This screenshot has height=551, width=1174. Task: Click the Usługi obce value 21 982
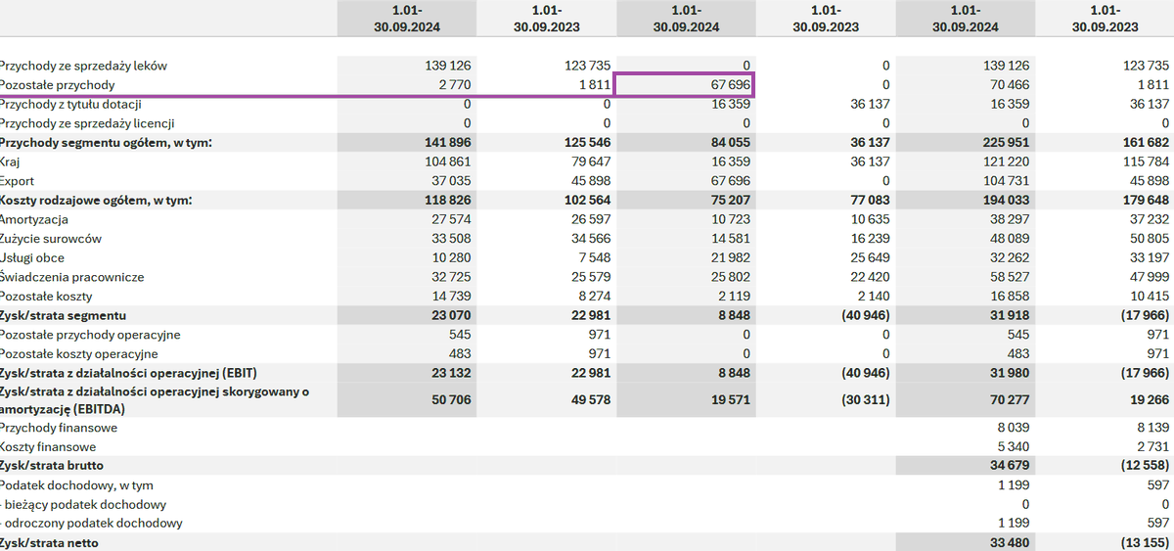[x=732, y=258]
